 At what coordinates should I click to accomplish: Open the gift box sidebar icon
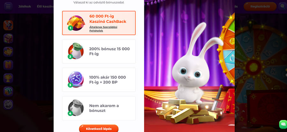coord(8,65)
